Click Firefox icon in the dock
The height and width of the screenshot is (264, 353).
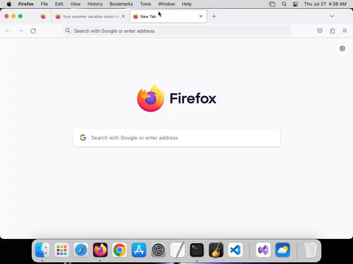point(100,250)
